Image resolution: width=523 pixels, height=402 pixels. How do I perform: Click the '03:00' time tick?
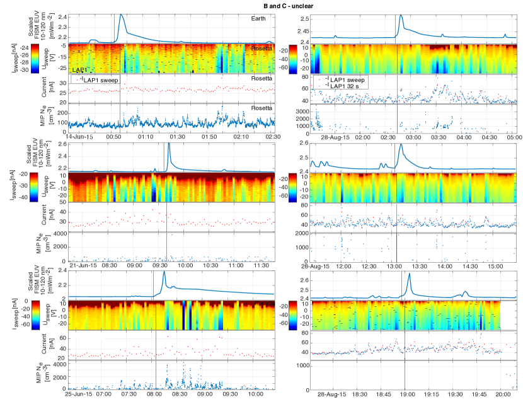click(x=413, y=137)
